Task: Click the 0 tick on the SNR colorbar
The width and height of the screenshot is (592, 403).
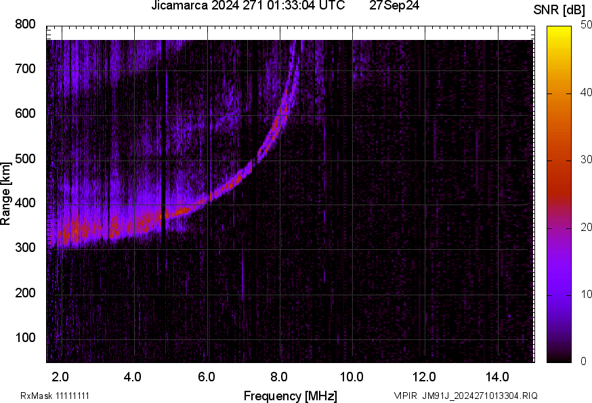Action: click(584, 361)
